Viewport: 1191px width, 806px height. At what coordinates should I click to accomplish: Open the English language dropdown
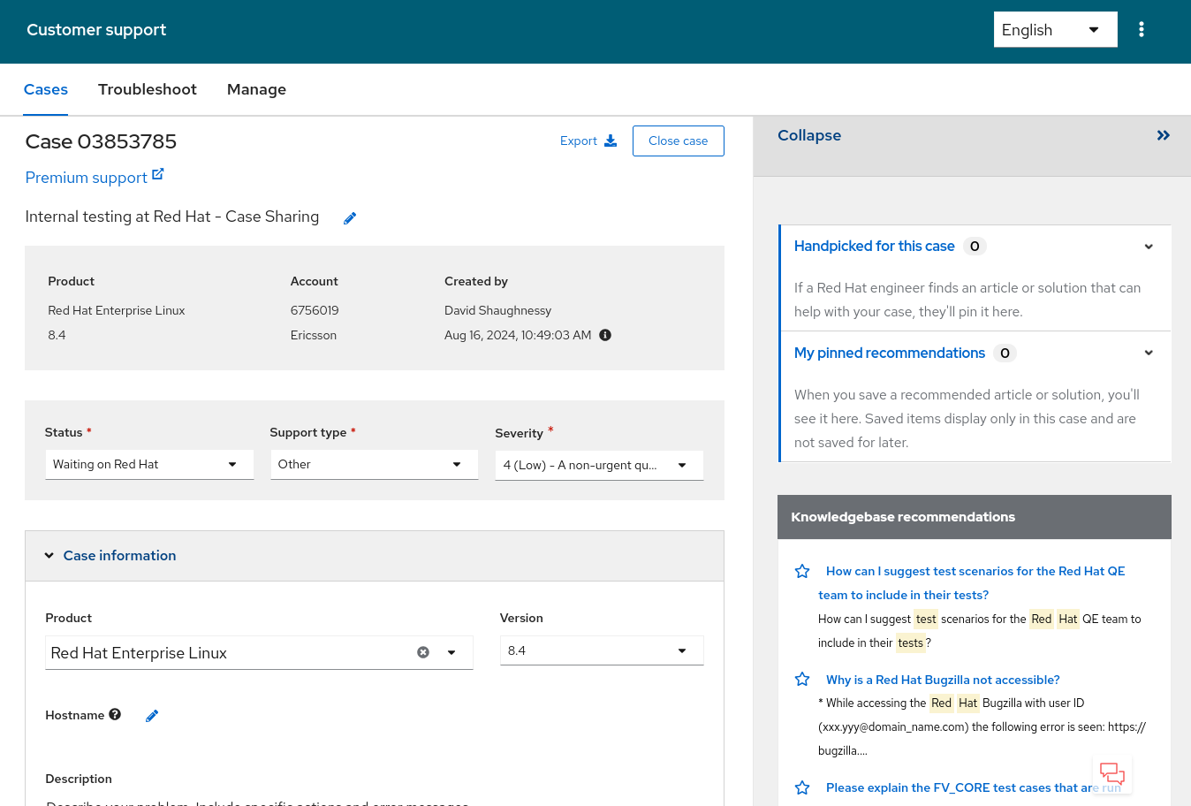point(1055,29)
